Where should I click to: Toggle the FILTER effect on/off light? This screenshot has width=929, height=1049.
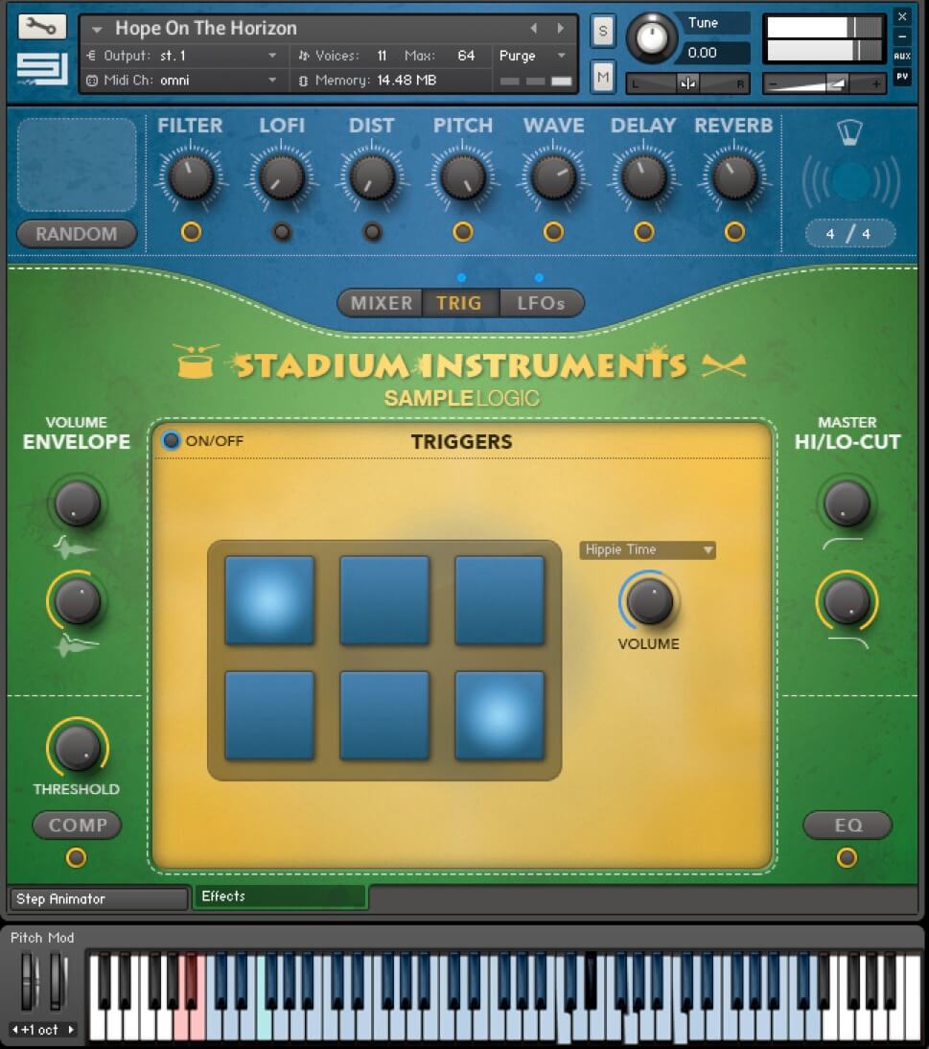[192, 232]
